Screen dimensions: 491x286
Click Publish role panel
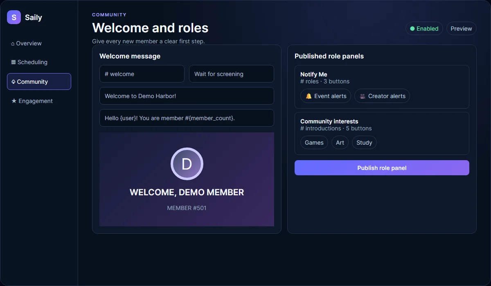coord(382,168)
